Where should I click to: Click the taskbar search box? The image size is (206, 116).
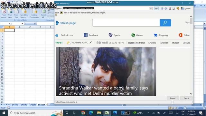click(x=35, y=113)
